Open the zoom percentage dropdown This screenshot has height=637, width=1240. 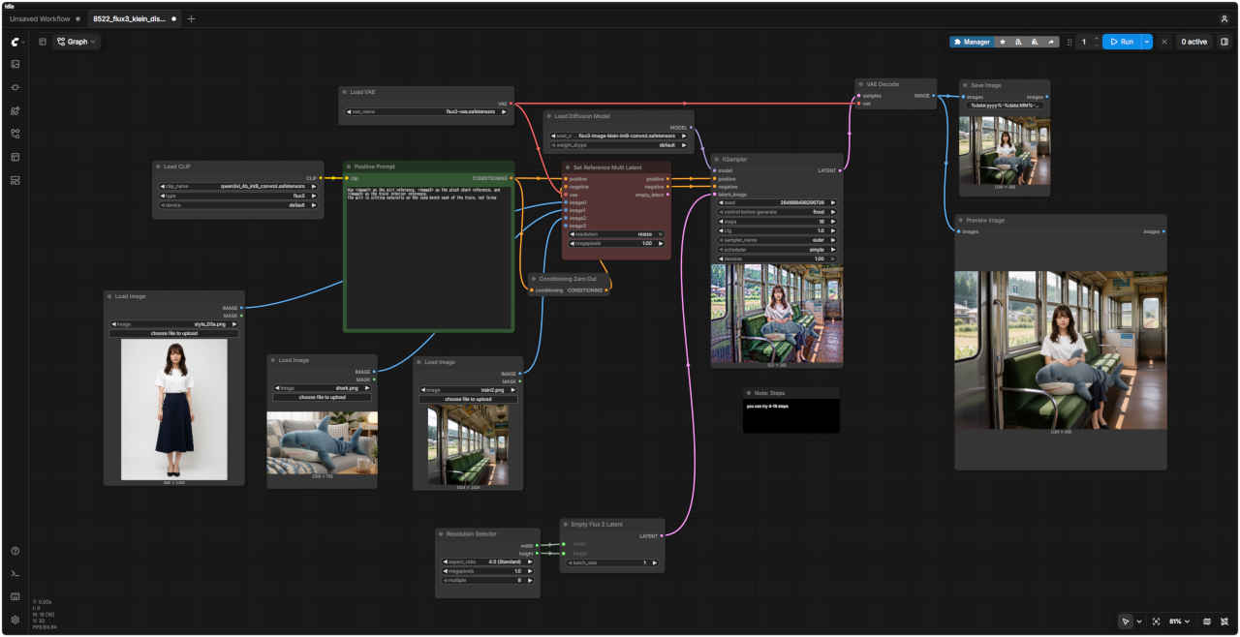click(1180, 621)
